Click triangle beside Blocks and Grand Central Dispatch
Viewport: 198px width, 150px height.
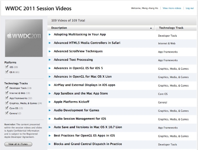[x=50, y=144]
